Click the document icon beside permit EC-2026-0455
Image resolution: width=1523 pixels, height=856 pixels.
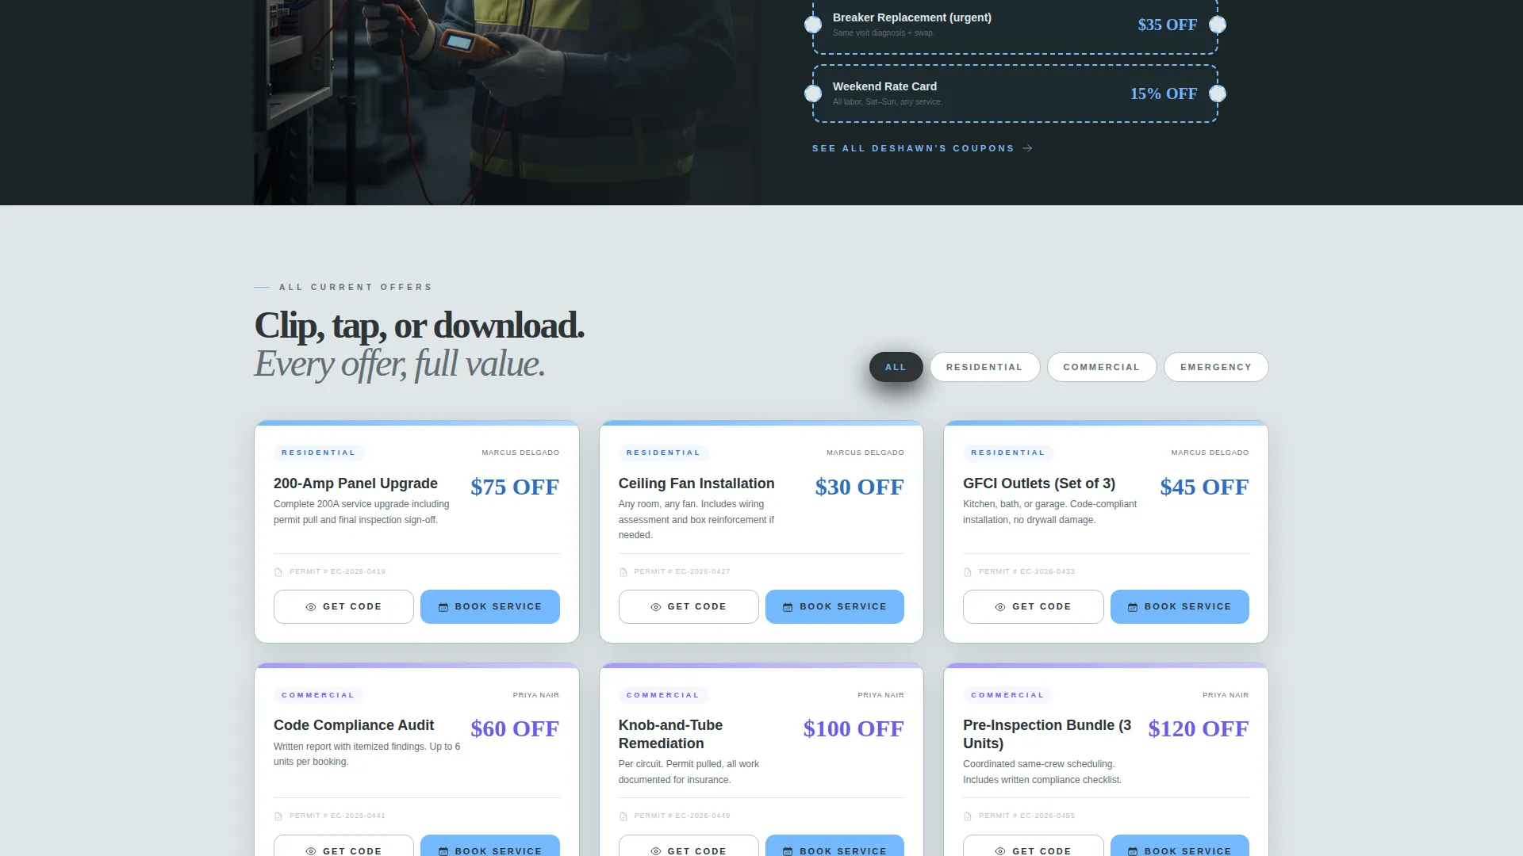(968, 816)
